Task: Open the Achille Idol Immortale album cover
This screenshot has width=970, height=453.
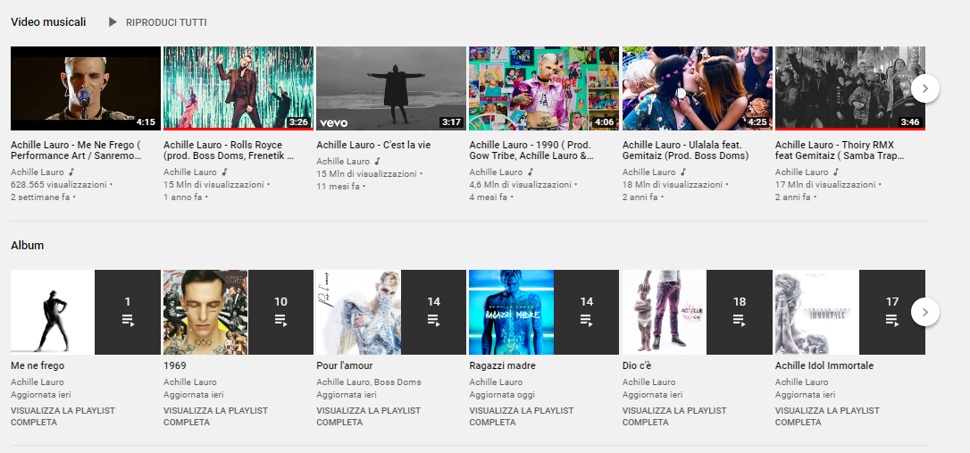Action: [817, 312]
